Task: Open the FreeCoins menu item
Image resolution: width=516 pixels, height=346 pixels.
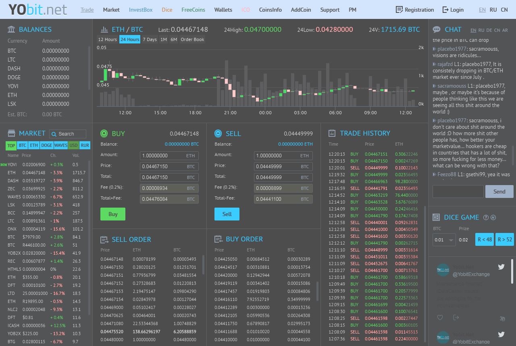Action: pyautogui.click(x=193, y=10)
